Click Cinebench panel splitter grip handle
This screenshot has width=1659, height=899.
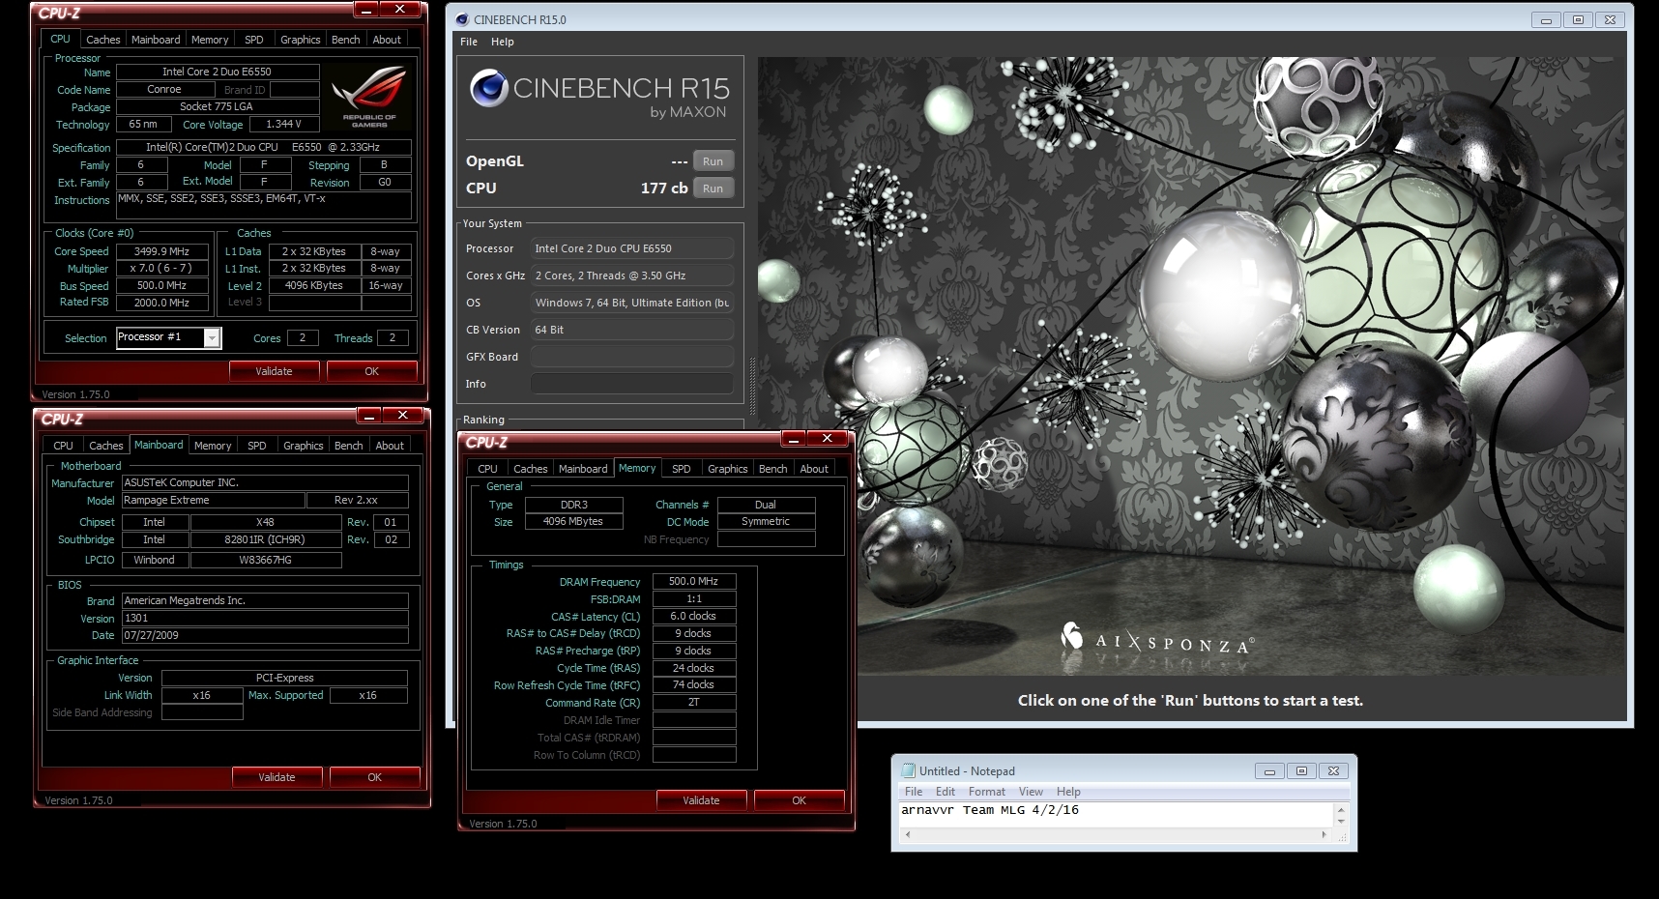[x=752, y=385]
